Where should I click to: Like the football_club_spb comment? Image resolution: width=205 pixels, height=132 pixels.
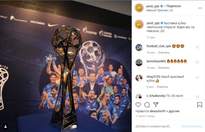coord(197,47)
